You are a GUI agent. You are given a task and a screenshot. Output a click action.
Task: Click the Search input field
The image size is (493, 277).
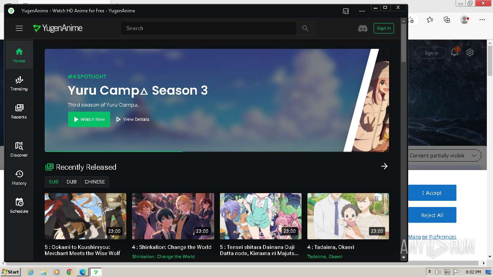click(x=208, y=28)
